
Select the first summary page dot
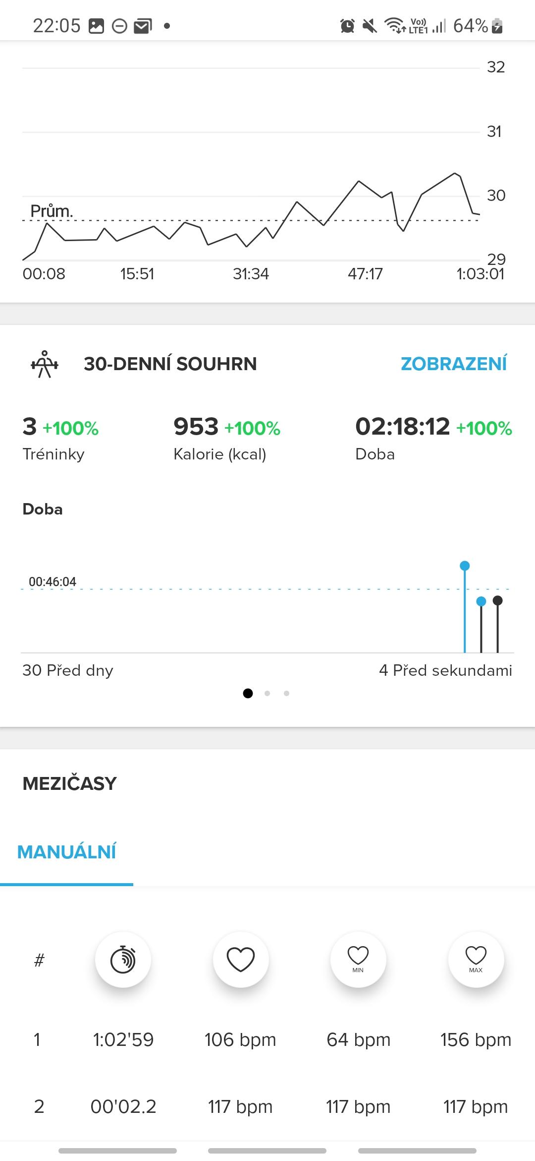point(248,693)
